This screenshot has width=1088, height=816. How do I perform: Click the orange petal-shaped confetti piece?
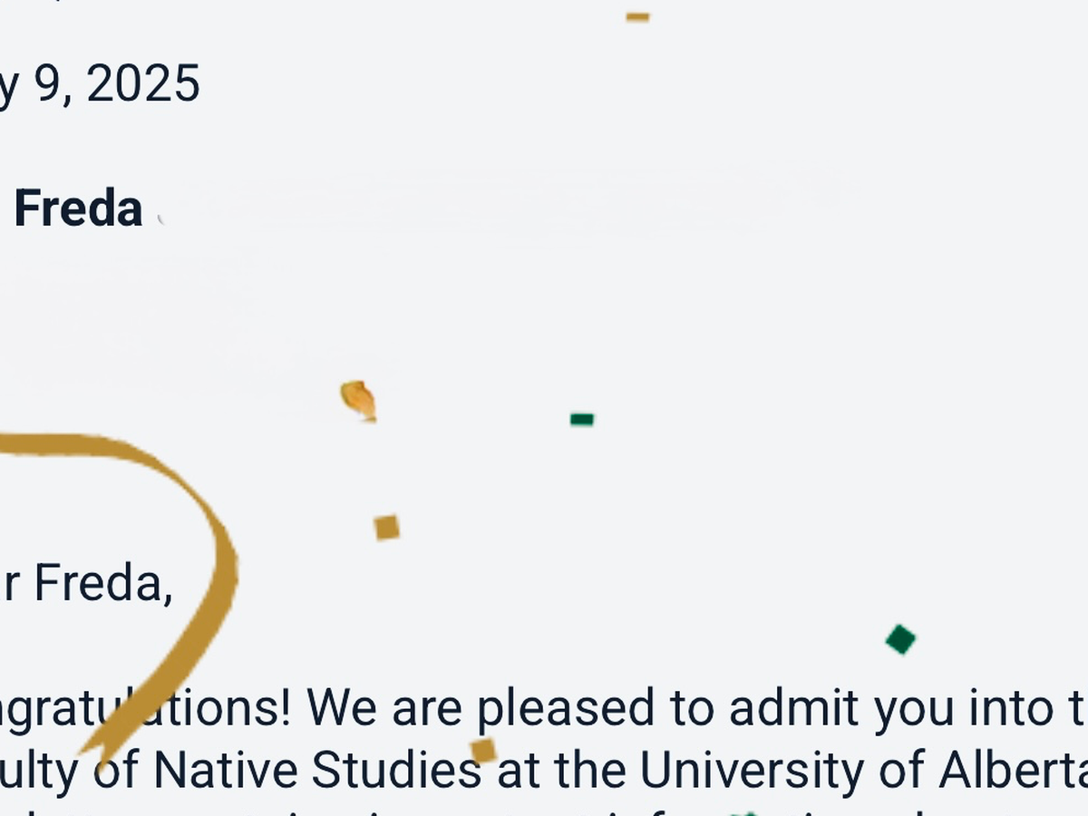pos(359,401)
